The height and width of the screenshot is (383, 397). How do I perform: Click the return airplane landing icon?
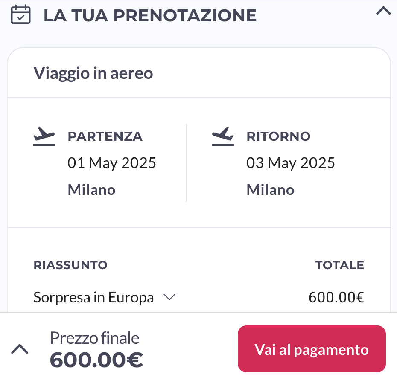point(223,136)
